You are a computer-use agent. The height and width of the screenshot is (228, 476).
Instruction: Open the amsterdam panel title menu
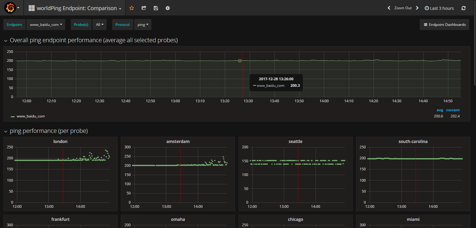(178, 141)
